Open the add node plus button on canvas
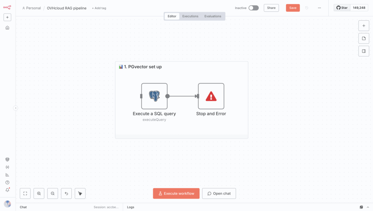 (x=364, y=26)
